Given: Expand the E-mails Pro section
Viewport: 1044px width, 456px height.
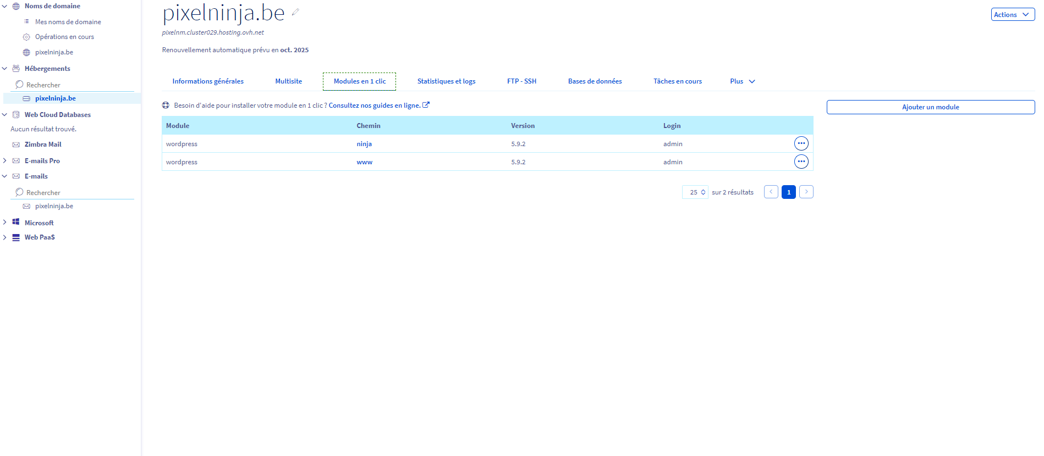Looking at the screenshot, I should click(5, 161).
